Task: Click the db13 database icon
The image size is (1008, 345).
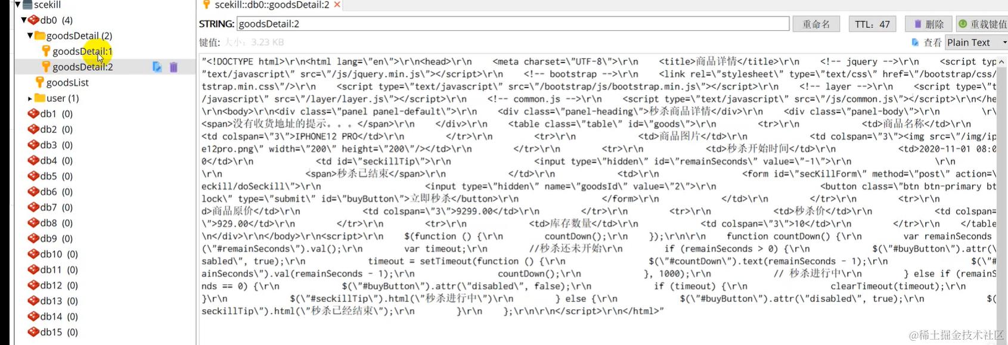Action: [x=33, y=301]
